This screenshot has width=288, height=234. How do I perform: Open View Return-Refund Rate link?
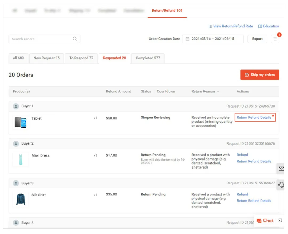(x=231, y=26)
